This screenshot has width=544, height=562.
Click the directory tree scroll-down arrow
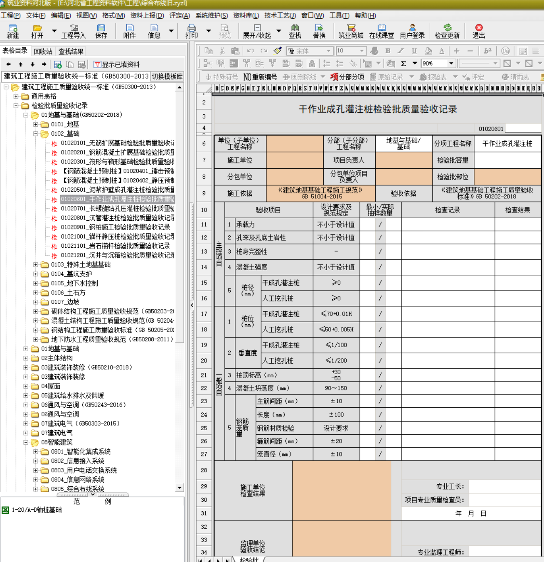coord(180,488)
